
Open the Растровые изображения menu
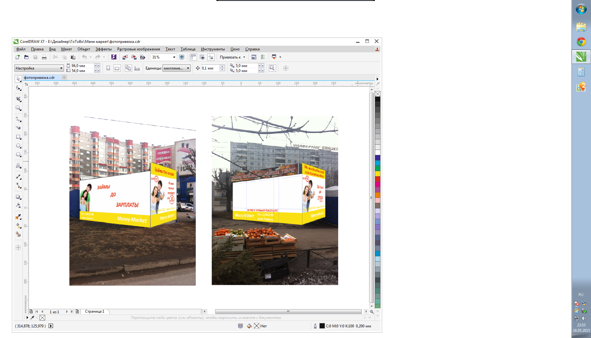138,49
